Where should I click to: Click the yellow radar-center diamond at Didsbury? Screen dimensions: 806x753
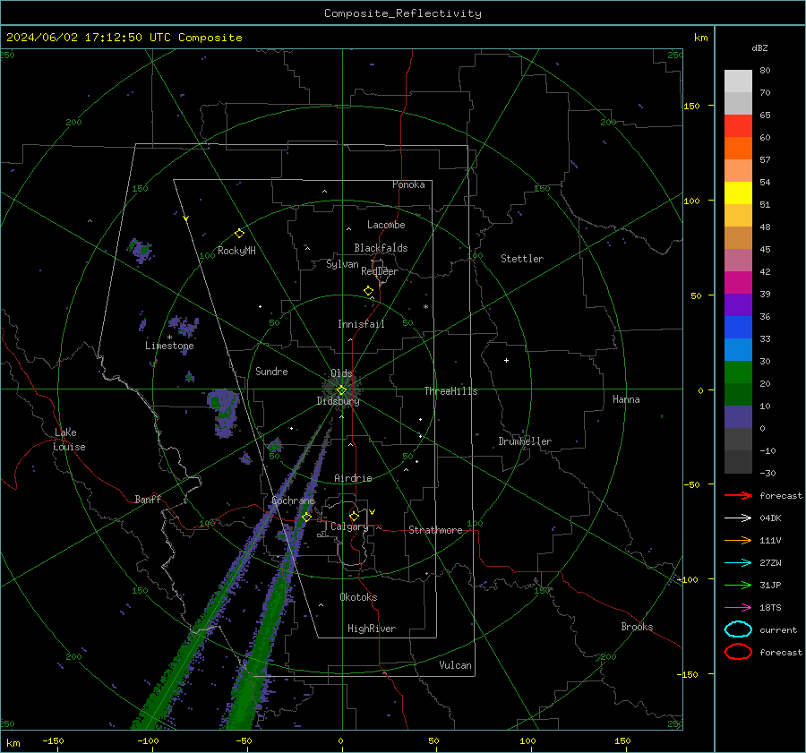click(341, 389)
